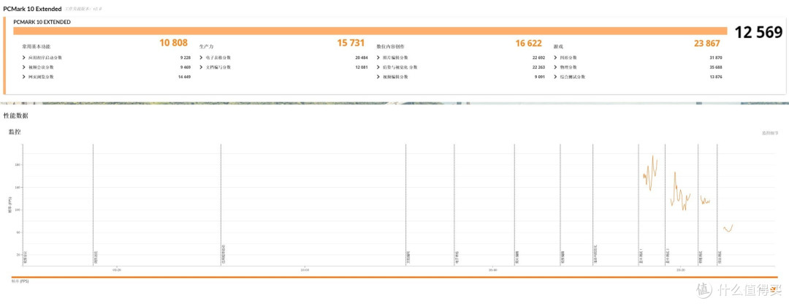Click the 22 692 photo editing value

click(538, 58)
